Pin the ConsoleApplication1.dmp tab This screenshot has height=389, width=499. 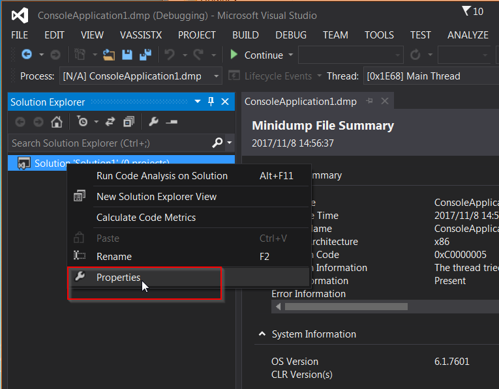tap(369, 101)
